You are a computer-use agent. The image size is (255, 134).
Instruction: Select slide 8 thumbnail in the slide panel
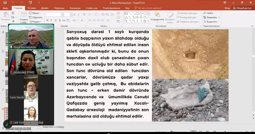[x=6, y=114]
